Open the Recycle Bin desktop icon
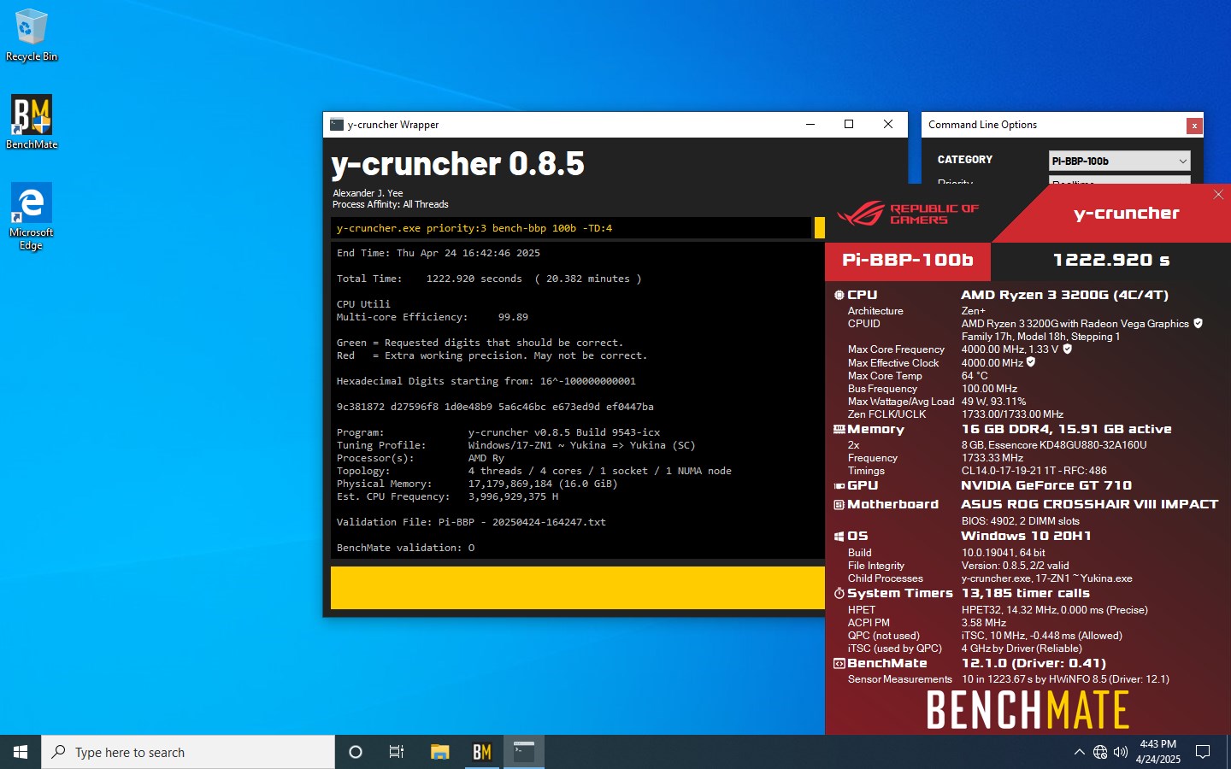 32,36
